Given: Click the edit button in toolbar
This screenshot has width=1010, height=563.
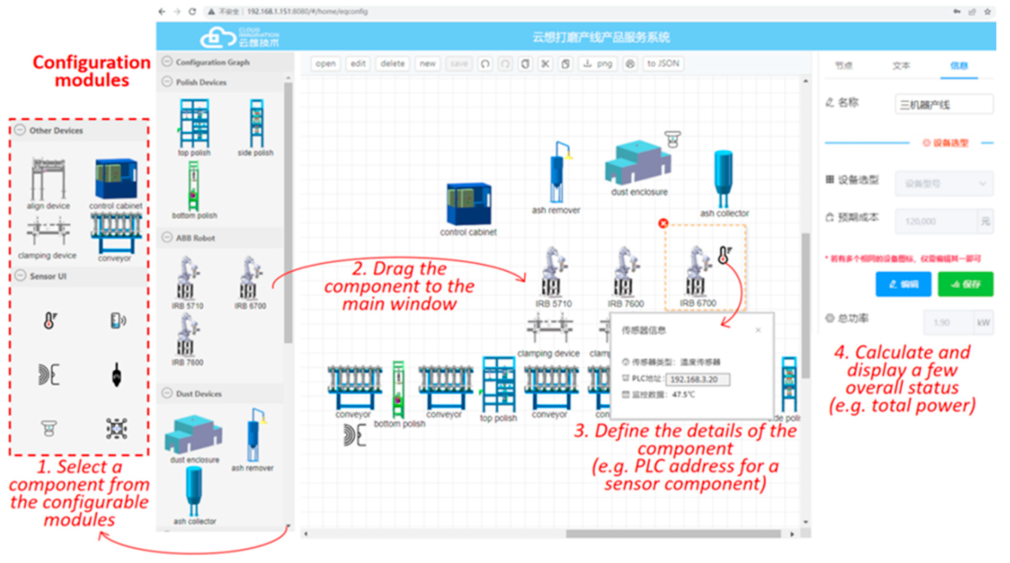Looking at the screenshot, I should coord(358,63).
